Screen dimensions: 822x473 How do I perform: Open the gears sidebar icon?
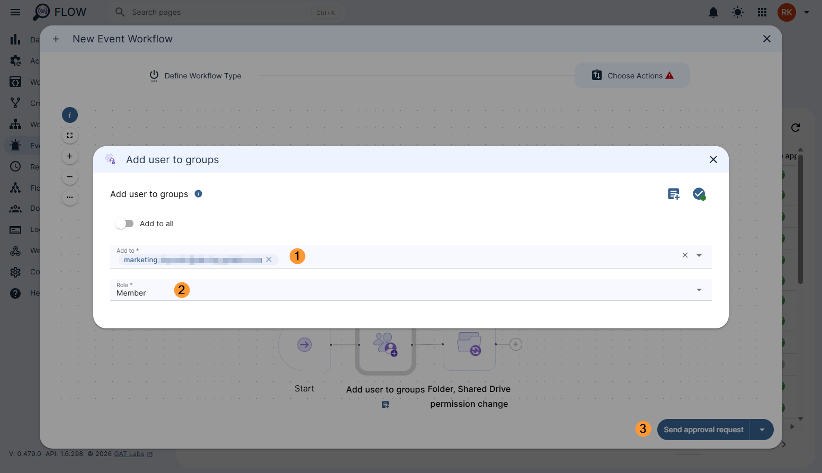[15, 60]
